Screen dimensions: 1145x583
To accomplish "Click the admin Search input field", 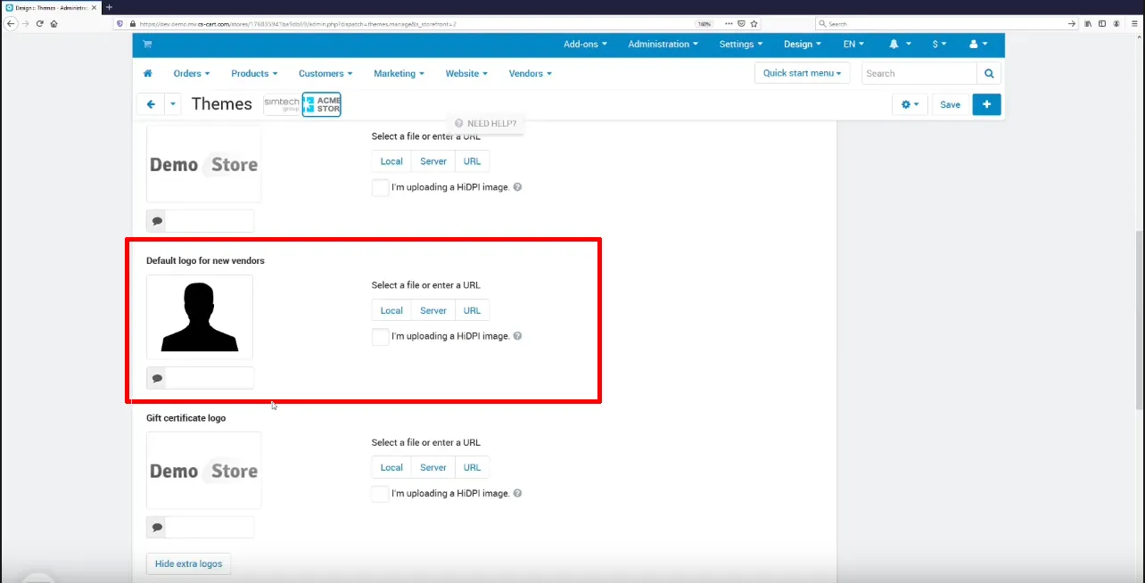I will (919, 74).
